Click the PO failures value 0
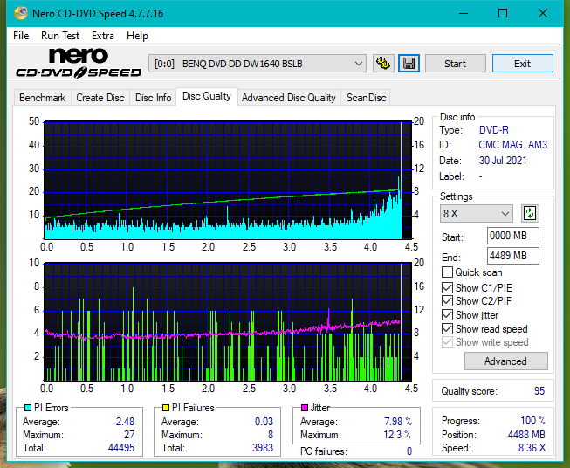 click(409, 451)
